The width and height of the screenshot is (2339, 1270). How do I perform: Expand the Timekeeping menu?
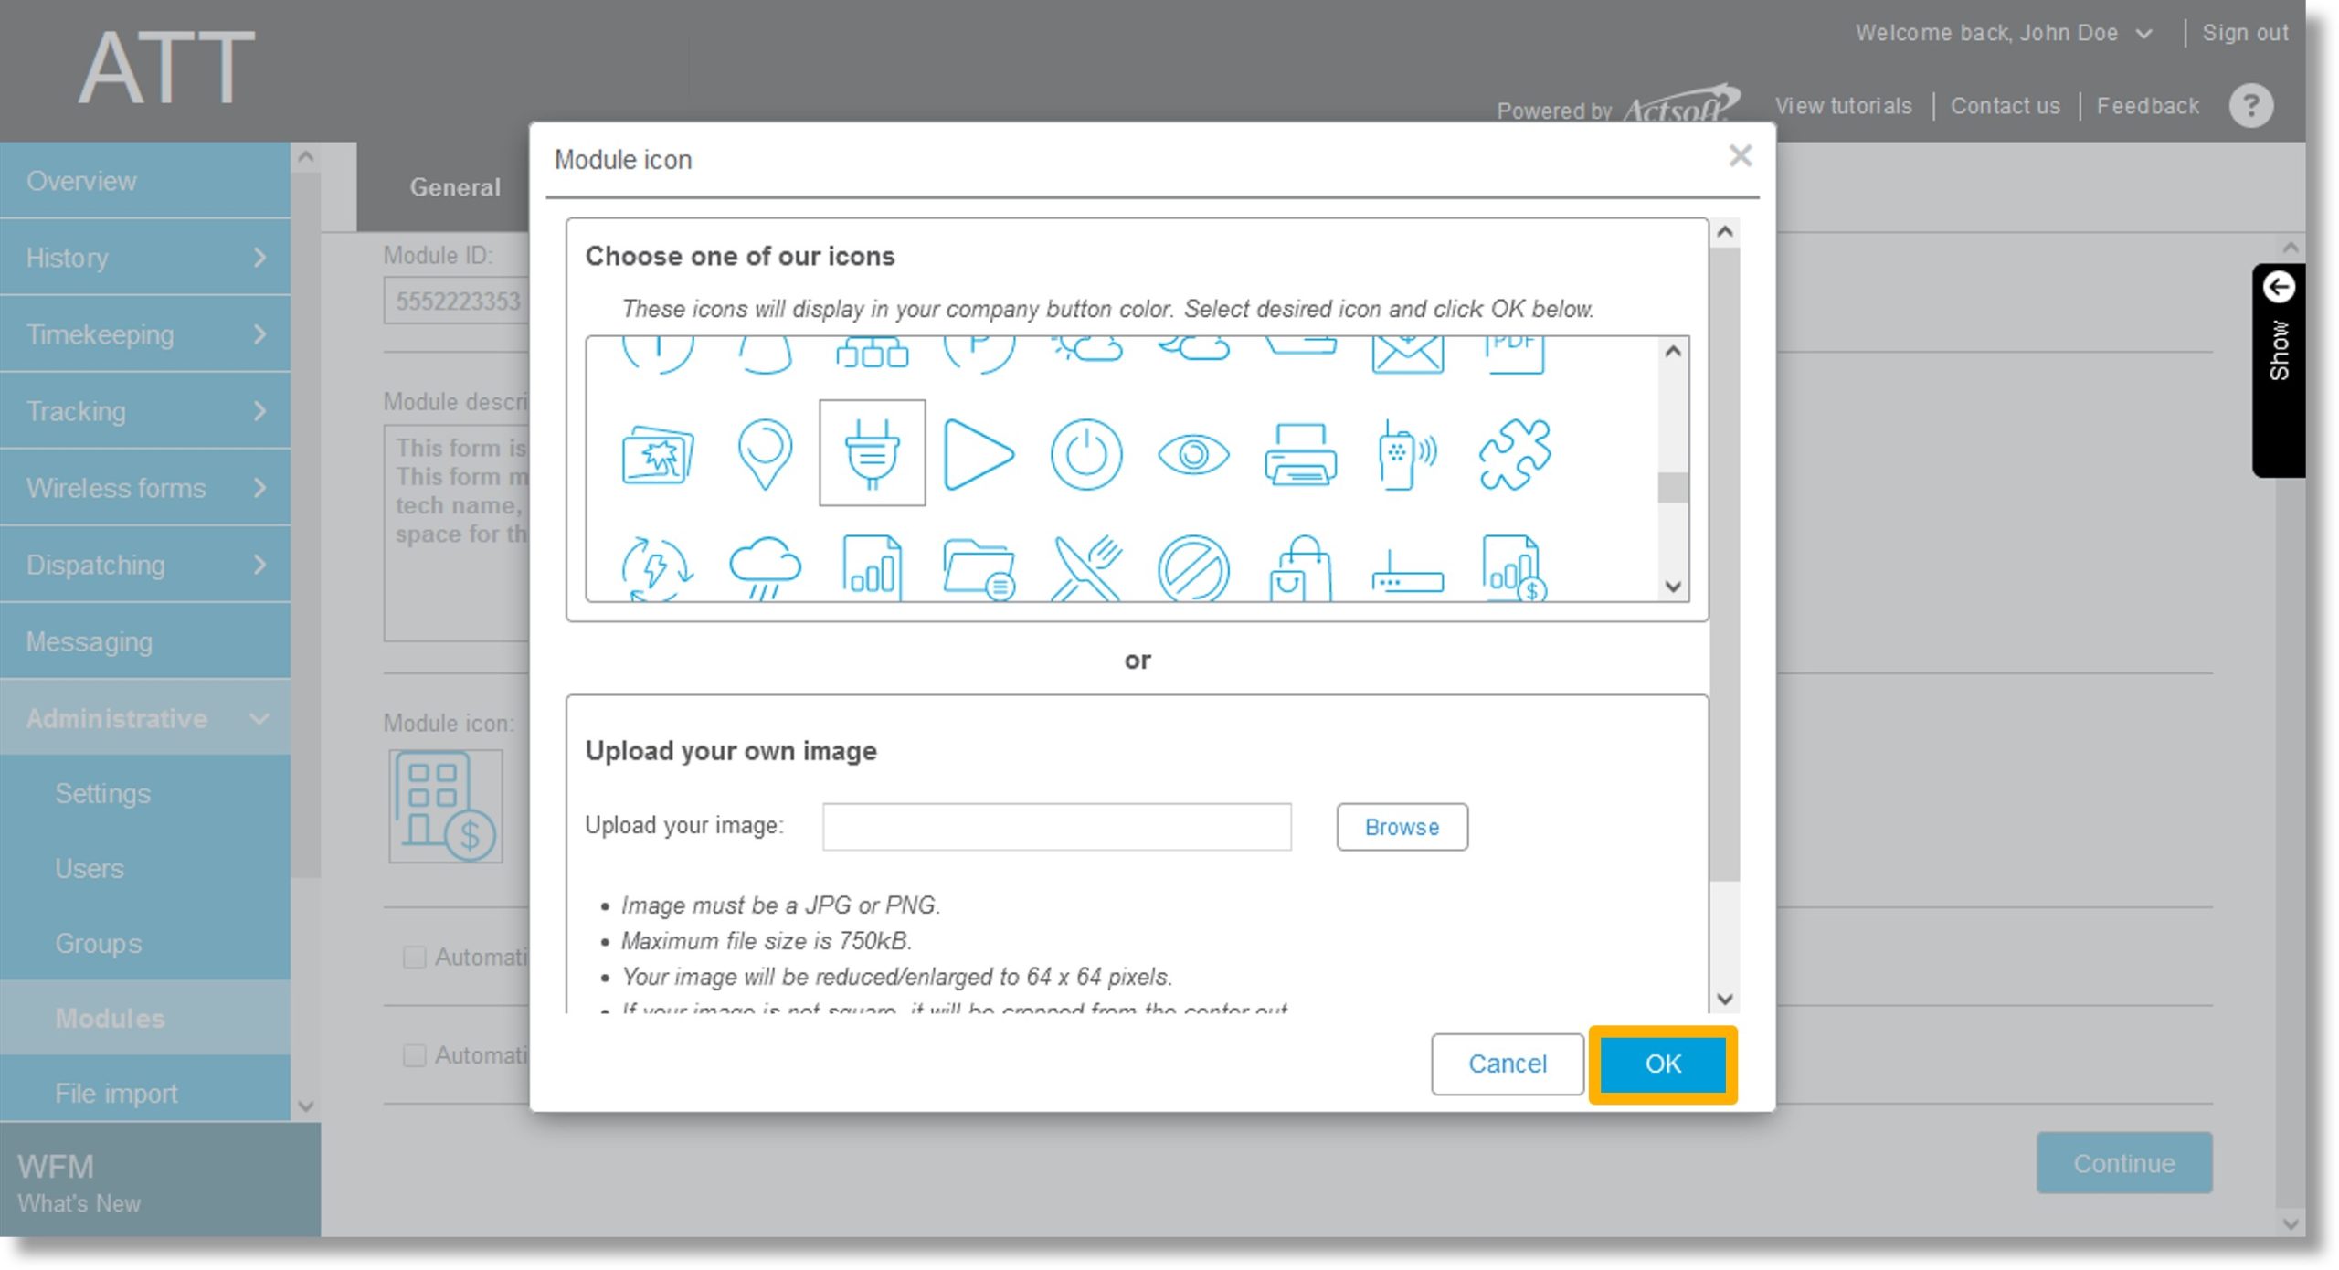pyautogui.click(x=145, y=334)
